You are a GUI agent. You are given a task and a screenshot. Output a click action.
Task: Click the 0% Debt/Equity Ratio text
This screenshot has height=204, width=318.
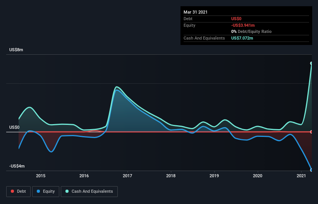[251, 31]
